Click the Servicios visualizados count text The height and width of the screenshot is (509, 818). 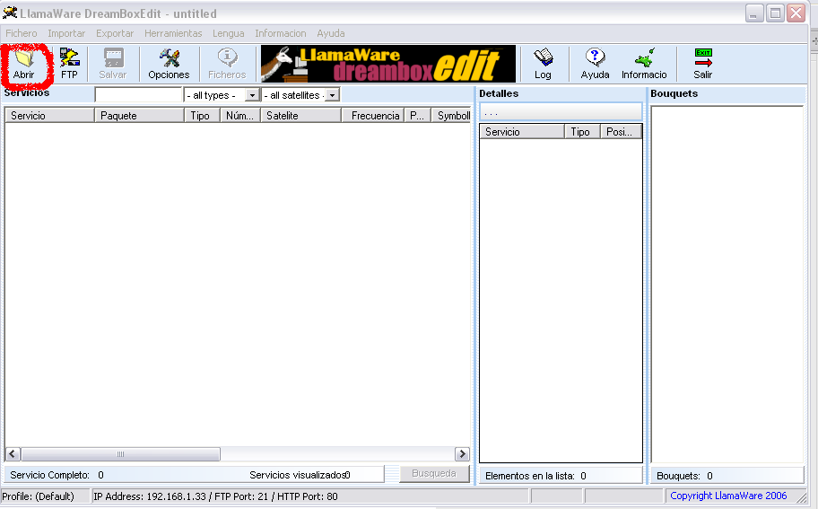pos(300,475)
